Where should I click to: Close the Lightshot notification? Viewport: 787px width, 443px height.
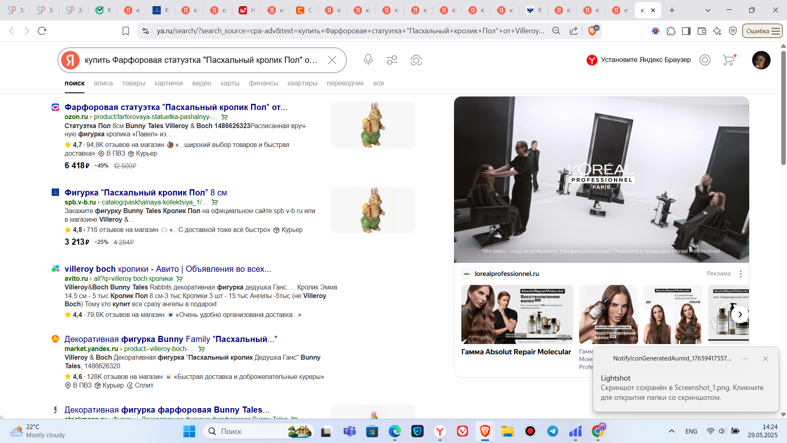[x=765, y=358]
